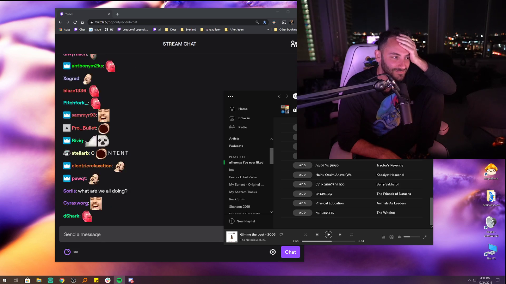Open the zoom magnifier in the address bar
This screenshot has width=506, height=284.
point(257,22)
